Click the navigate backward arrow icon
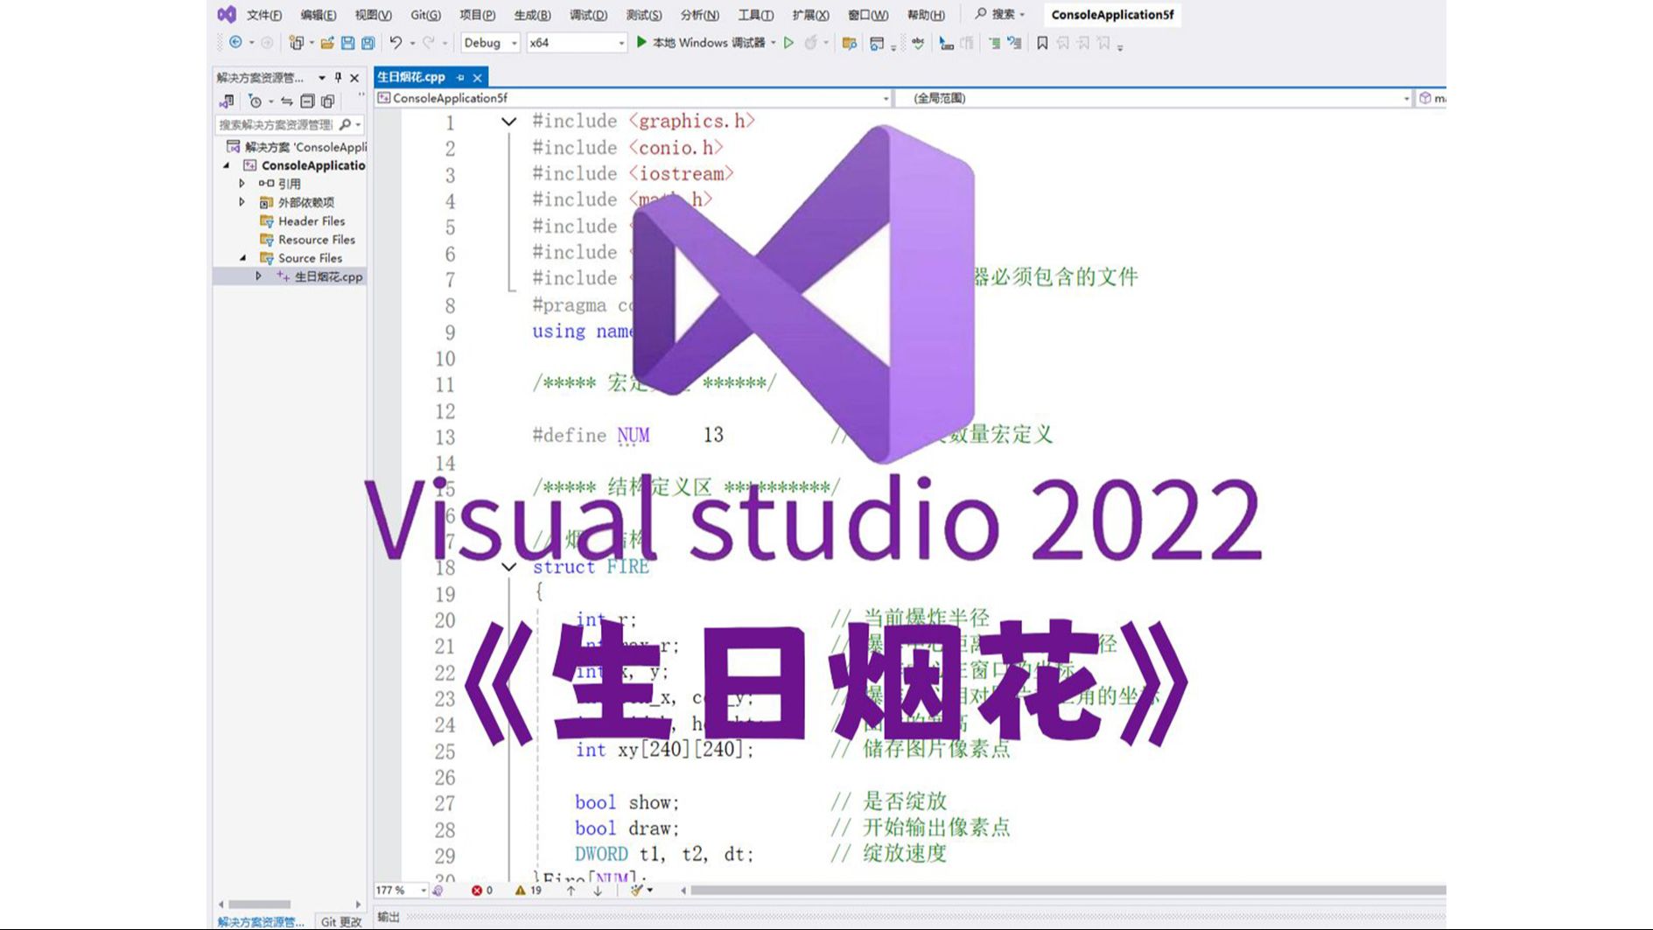 235,42
